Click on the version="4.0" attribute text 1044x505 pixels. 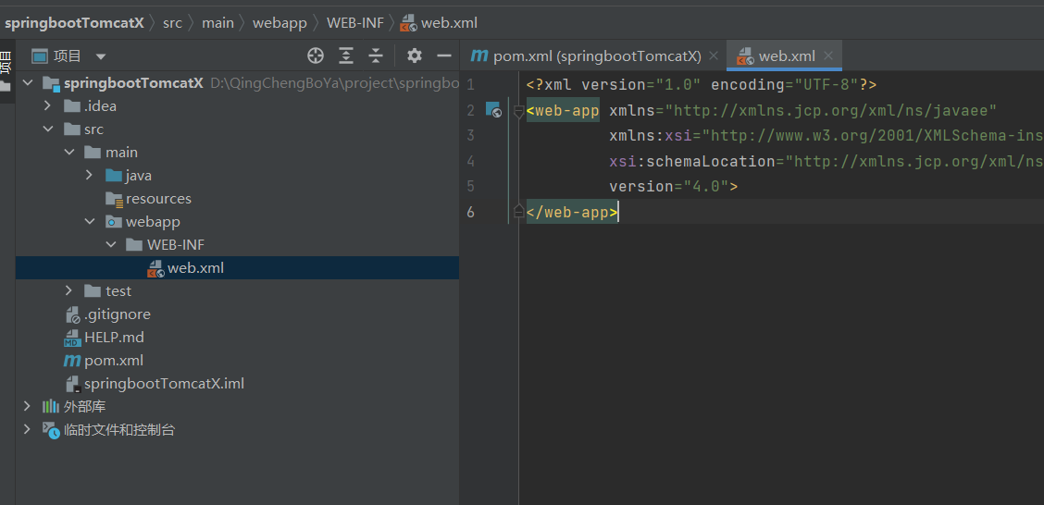tap(668, 186)
